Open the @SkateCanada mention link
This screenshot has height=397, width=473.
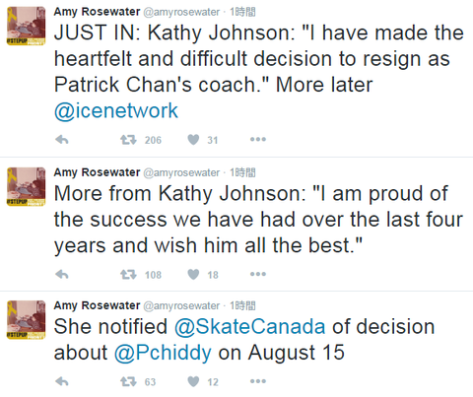[249, 327]
